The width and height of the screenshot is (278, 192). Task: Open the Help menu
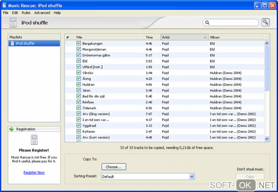pyautogui.click(x=57, y=13)
